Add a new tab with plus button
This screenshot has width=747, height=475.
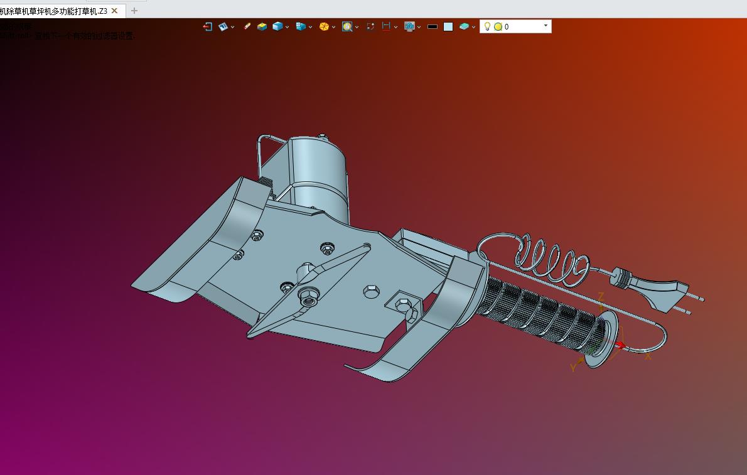coord(134,11)
